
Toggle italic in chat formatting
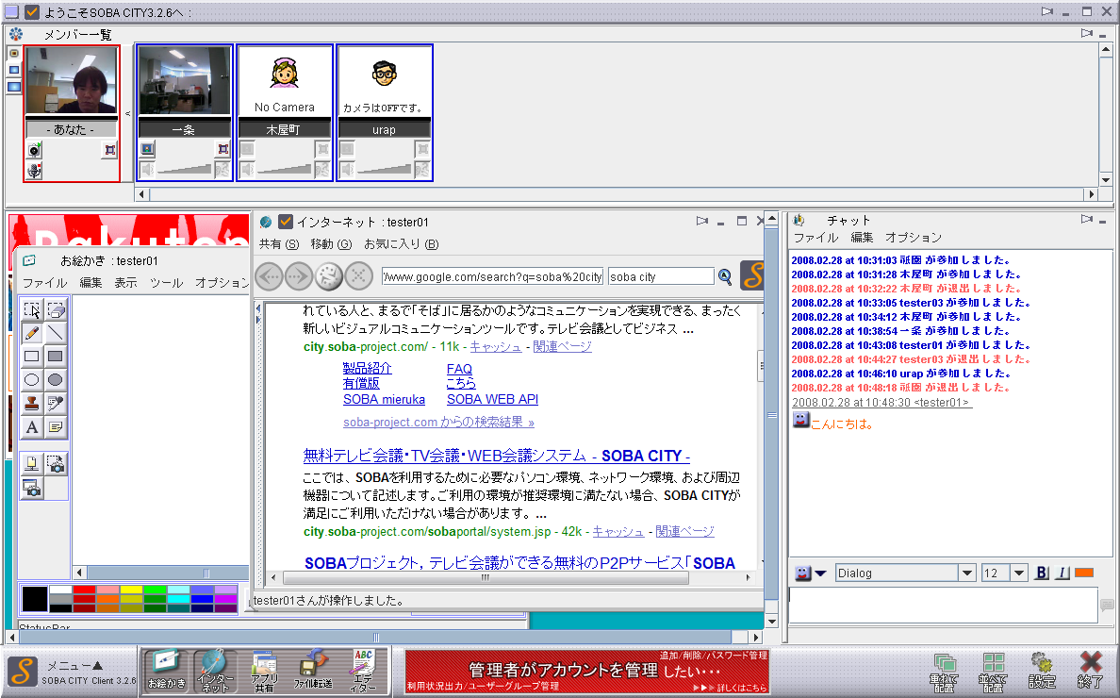pyautogui.click(x=1062, y=573)
